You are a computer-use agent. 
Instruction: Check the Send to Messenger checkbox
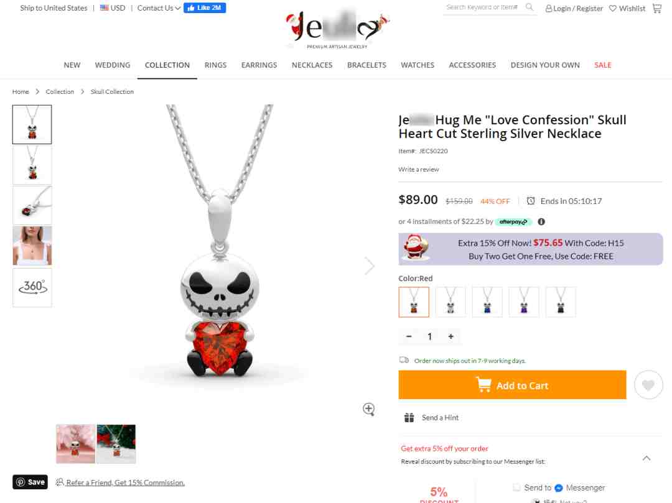point(516,487)
